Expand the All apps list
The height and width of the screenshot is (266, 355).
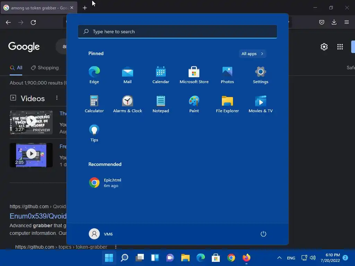252,54
